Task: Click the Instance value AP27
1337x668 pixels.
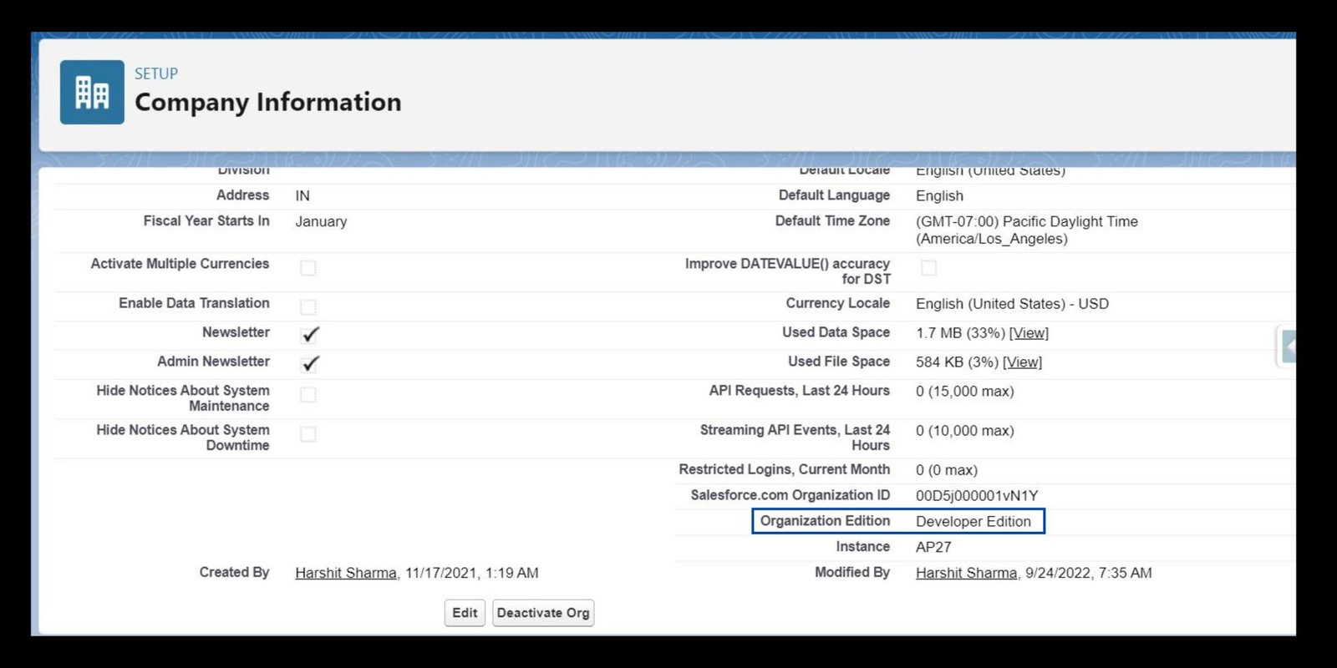Action: [933, 548]
